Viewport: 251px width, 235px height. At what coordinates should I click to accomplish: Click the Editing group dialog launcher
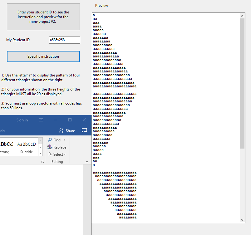[x=42, y=161]
